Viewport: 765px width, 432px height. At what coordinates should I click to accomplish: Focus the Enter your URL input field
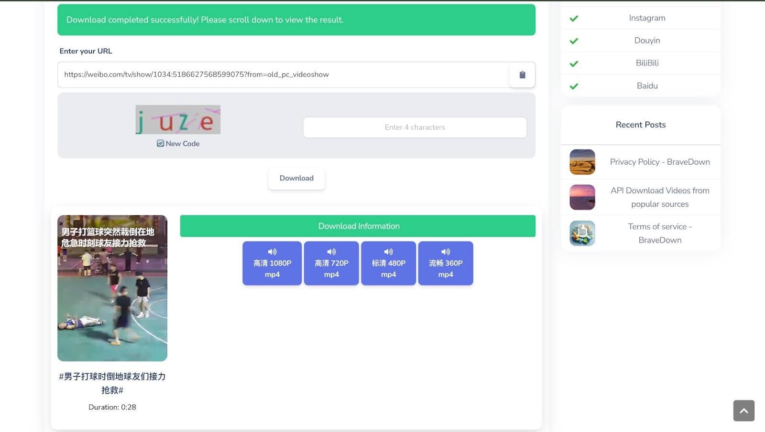tap(283, 74)
